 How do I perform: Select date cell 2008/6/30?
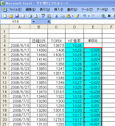19,92
